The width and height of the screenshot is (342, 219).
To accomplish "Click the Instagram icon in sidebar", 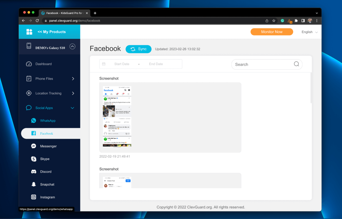I will click(34, 197).
